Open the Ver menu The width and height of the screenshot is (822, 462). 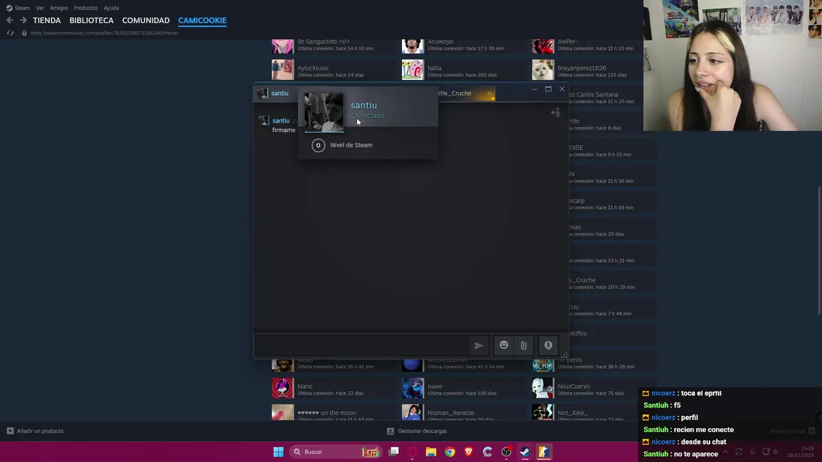(40, 8)
